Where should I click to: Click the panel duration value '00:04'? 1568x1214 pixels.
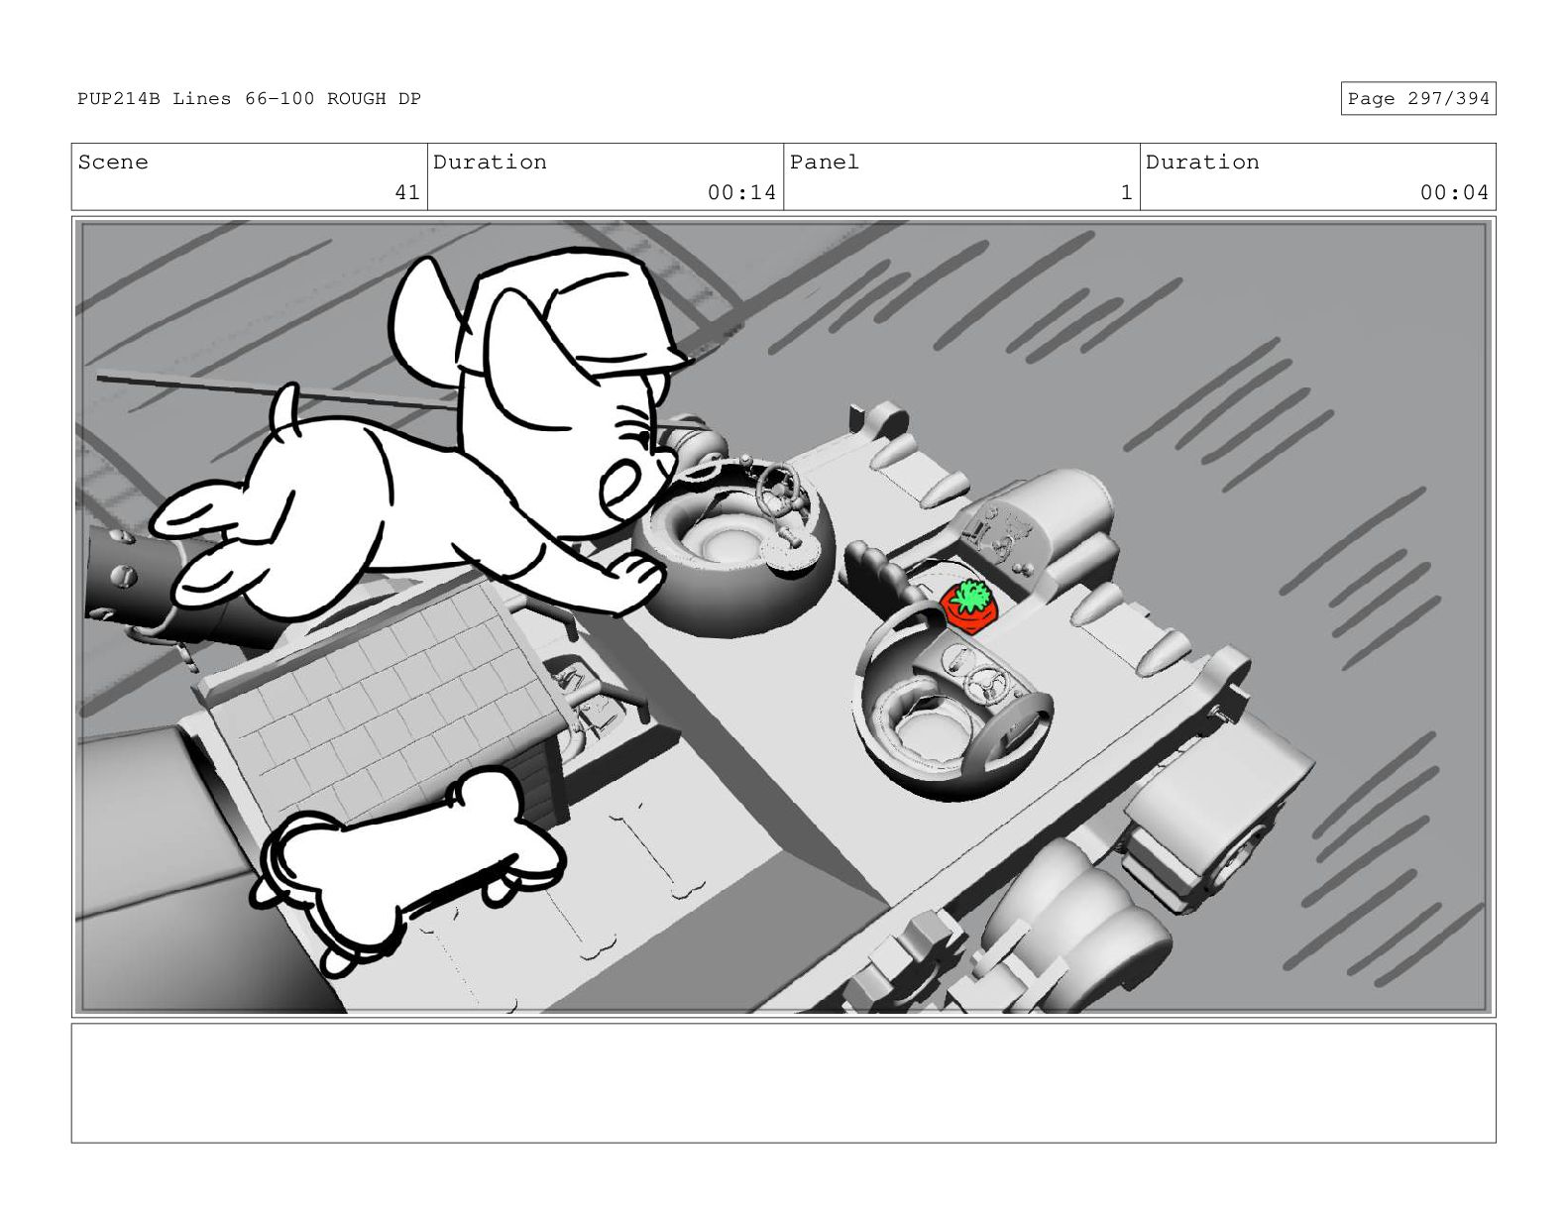pos(1454,192)
